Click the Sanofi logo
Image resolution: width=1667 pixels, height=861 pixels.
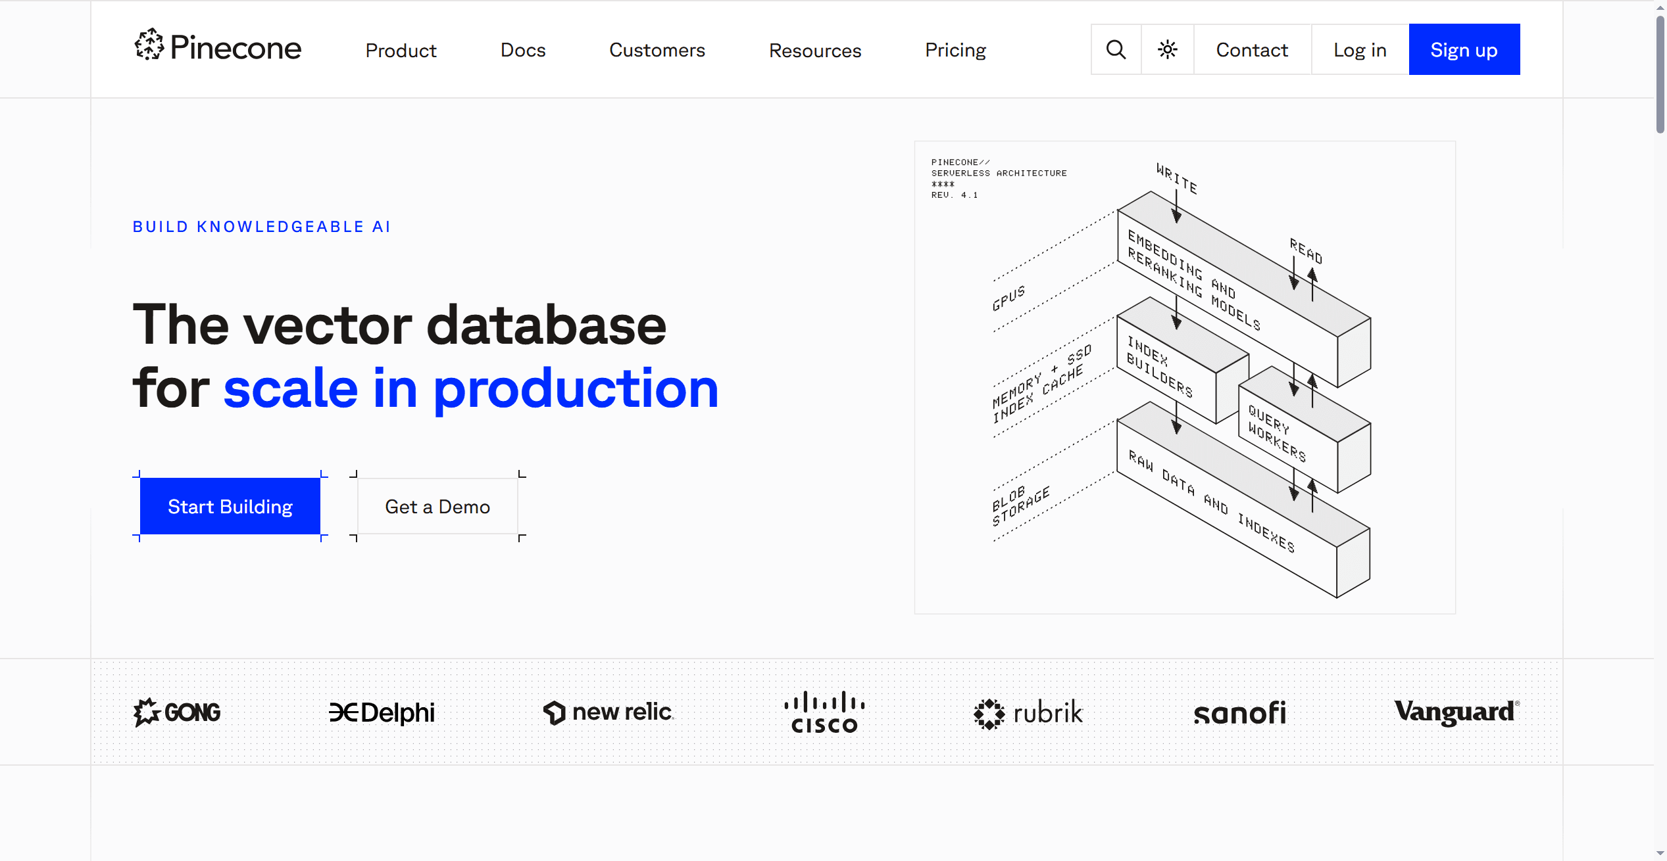click(1239, 713)
